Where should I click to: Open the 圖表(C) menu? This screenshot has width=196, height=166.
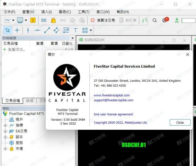tap(65, 12)
